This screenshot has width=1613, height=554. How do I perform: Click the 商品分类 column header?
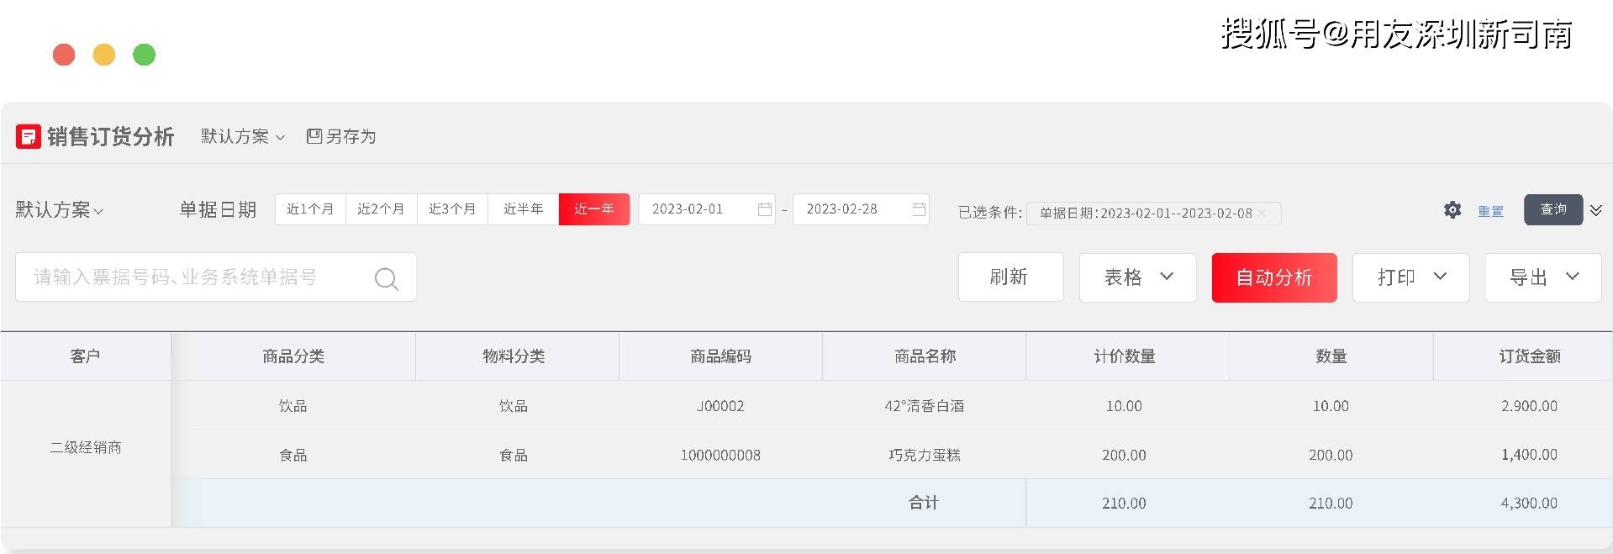[x=293, y=356]
